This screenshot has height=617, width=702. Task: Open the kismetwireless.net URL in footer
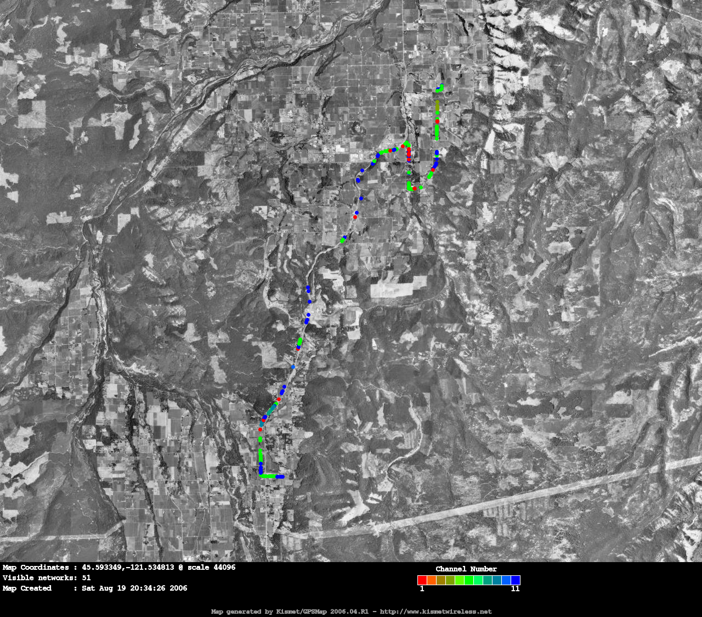pos(436,612)
